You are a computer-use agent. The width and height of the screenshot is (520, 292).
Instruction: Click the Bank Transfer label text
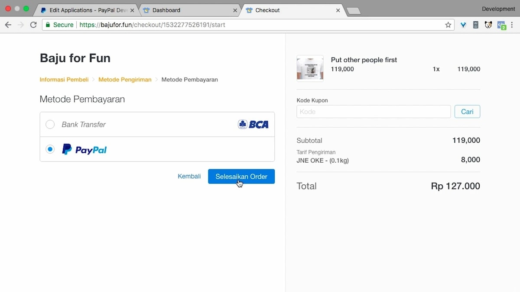pyautogui.click(x=84, y=125)
